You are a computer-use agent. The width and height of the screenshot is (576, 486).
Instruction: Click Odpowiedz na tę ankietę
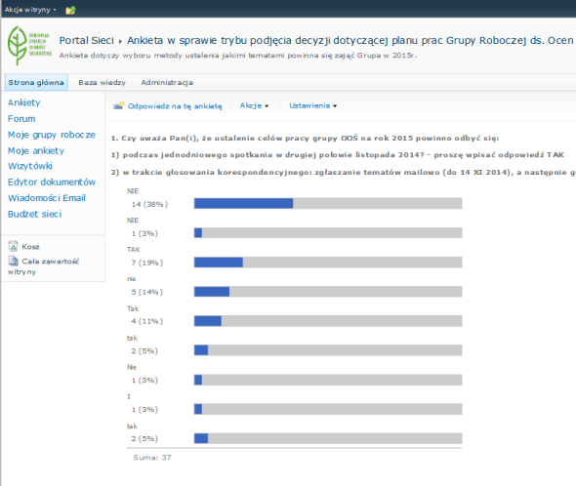(175, 106)
